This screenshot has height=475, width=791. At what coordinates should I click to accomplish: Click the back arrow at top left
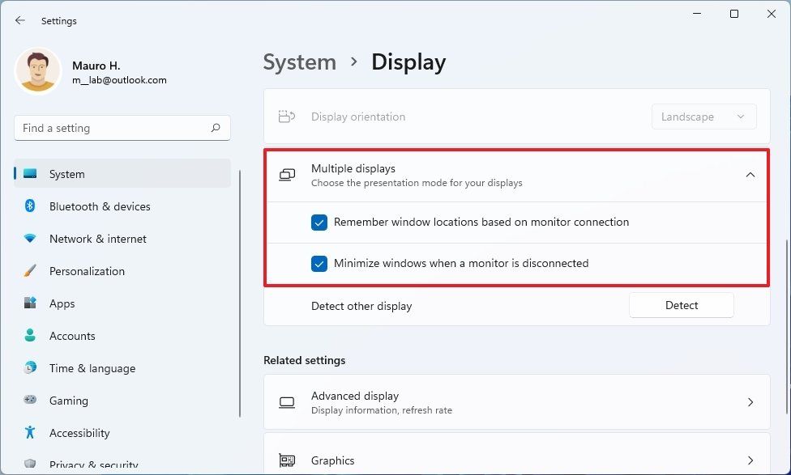click(x=19, y=20)
